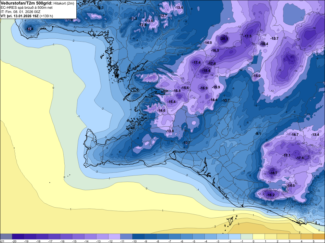325x243 pixels.
Task: Select the -11.3 temperature value
Action: [133, 19]
